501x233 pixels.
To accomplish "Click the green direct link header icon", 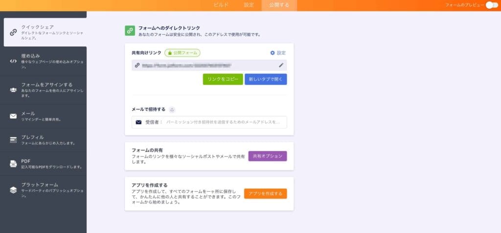I will pos(130,31).
